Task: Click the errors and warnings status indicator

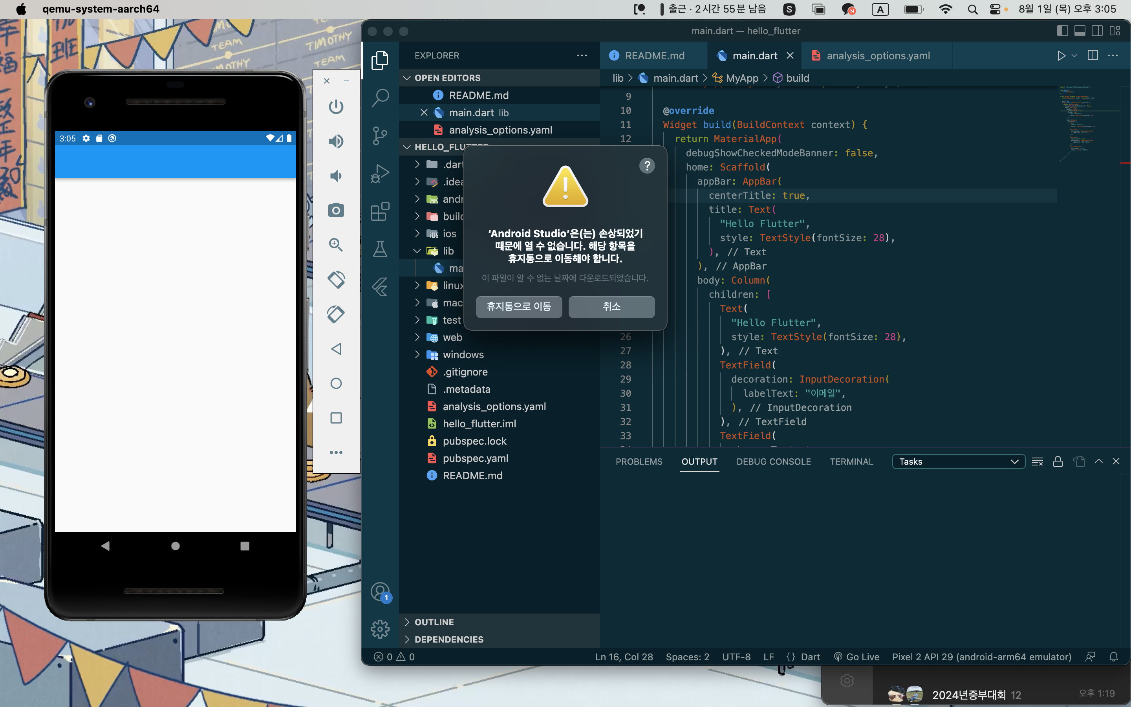Action: [x=394, y=657]
